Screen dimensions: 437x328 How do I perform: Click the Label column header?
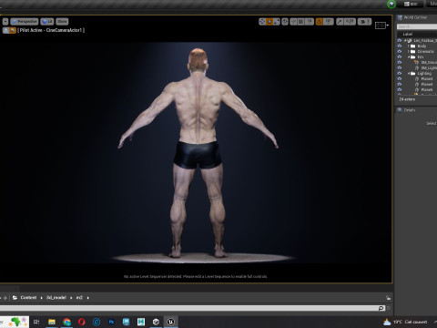(408, 34)
